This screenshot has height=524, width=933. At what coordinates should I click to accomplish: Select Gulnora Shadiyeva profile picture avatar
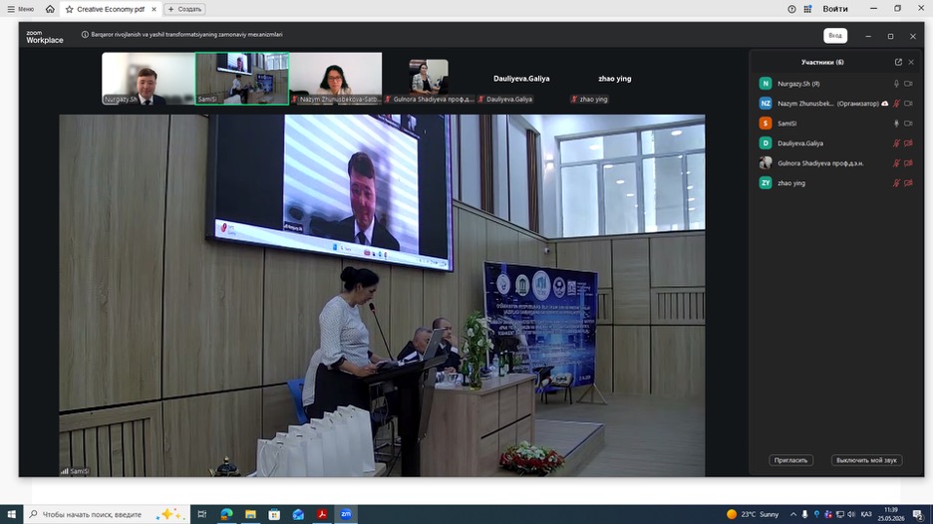pos(766,163)
